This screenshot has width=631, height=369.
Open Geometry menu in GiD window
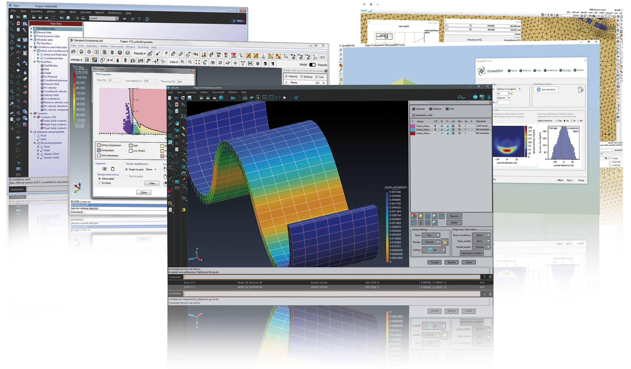pyautogui.click(x=191, y=92)
